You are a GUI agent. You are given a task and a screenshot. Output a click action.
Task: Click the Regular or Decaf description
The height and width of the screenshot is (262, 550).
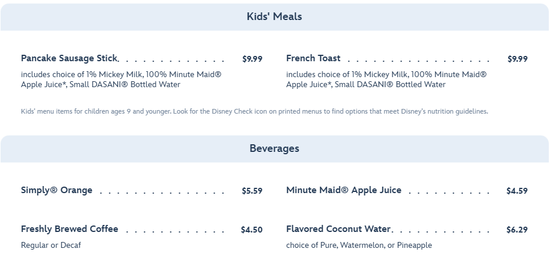(x=51, y=245)
